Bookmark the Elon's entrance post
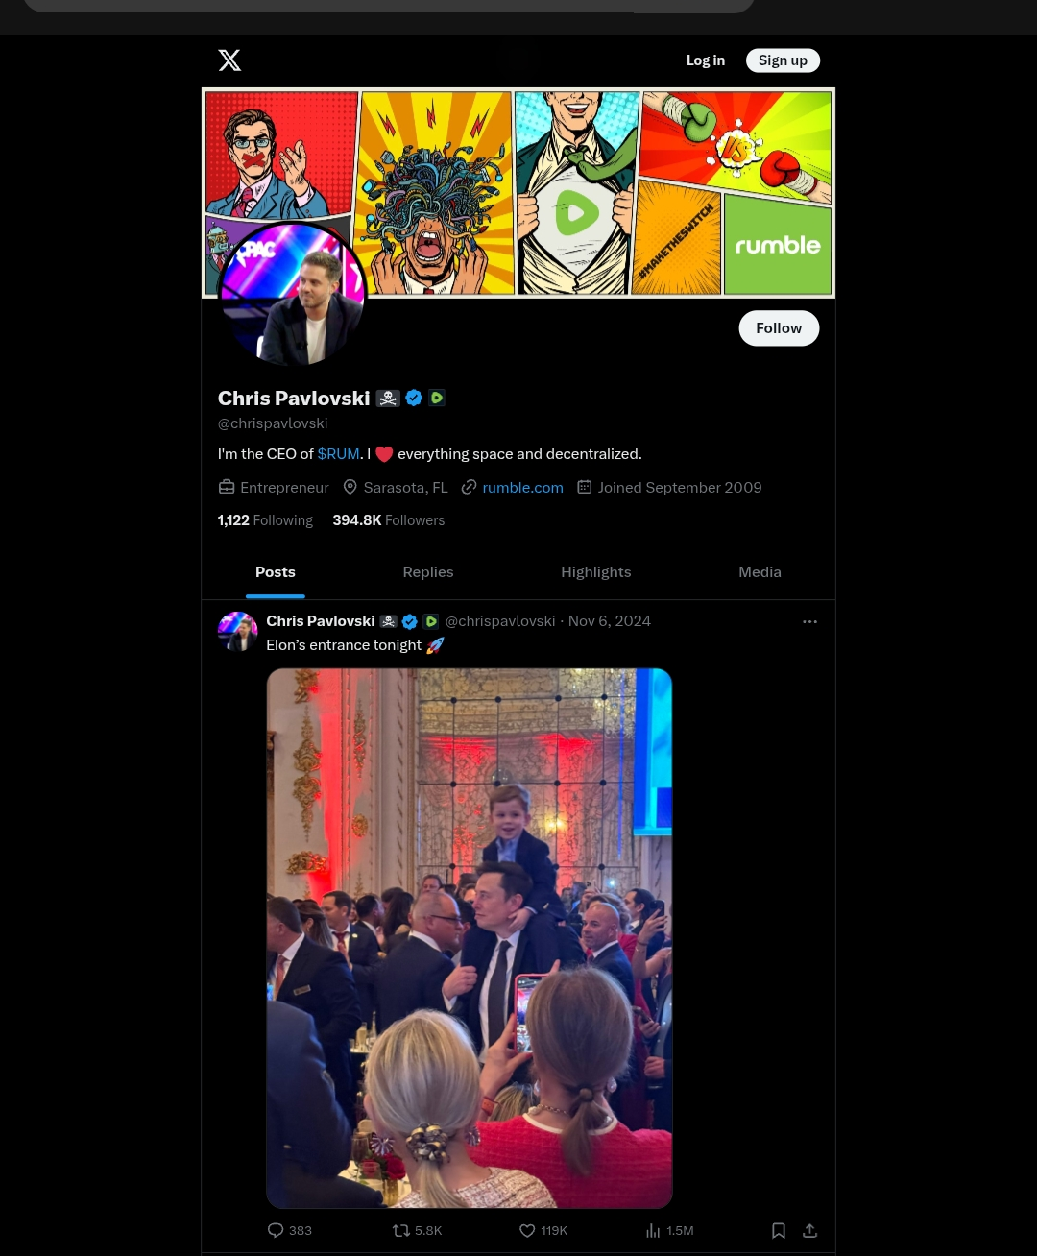 [779, 1230]
